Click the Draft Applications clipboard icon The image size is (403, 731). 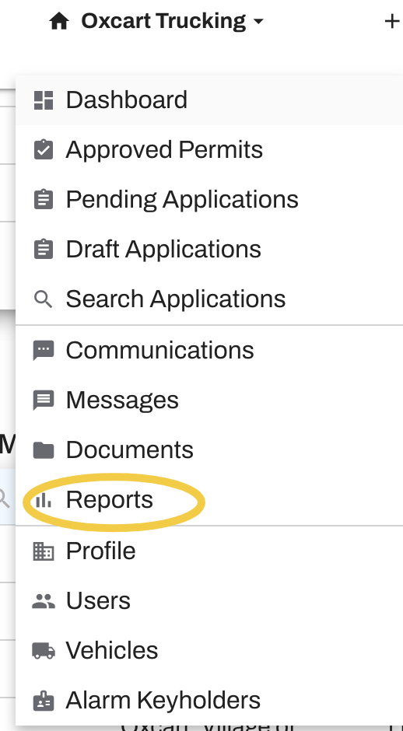pyautogui.click(x=44, y=250)
